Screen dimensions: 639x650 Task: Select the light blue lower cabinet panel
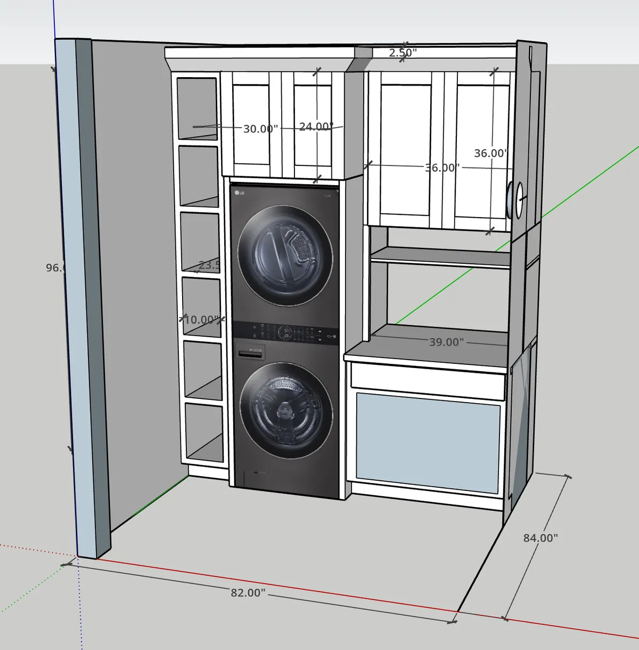point(428,440)
